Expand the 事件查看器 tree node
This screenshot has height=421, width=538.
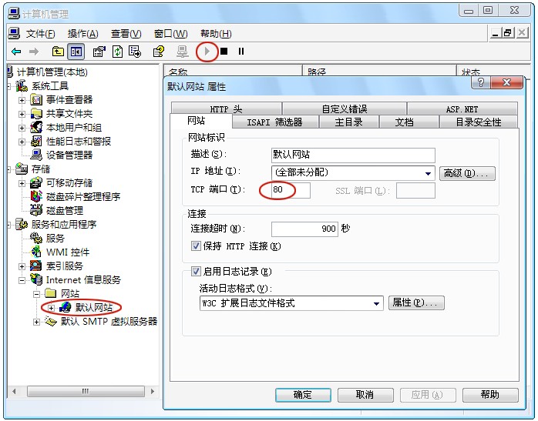point(22,100)
